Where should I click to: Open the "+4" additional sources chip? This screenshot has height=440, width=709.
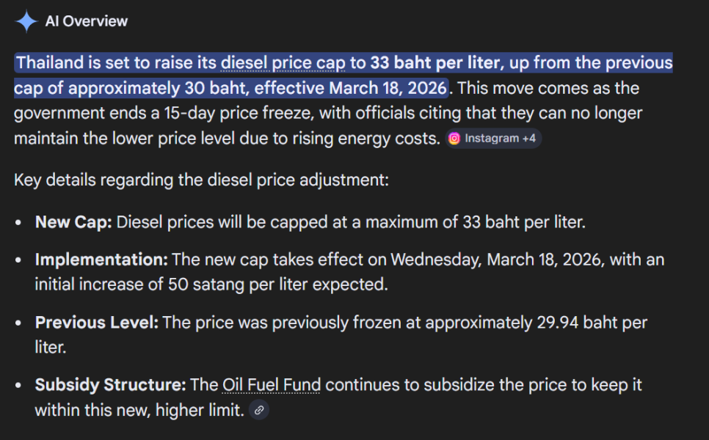528,138
